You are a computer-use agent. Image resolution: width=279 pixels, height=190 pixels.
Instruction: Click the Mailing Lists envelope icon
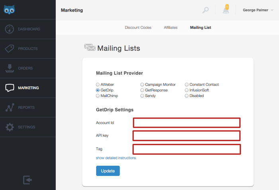tap(90, 47)
